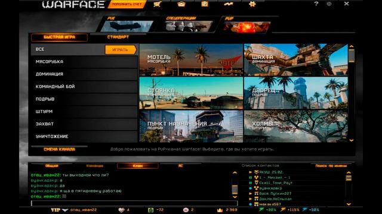Click rank insignia next to Якуш_25.02.
This screenshot has width=382, height=214.
[x=256, y=172]
